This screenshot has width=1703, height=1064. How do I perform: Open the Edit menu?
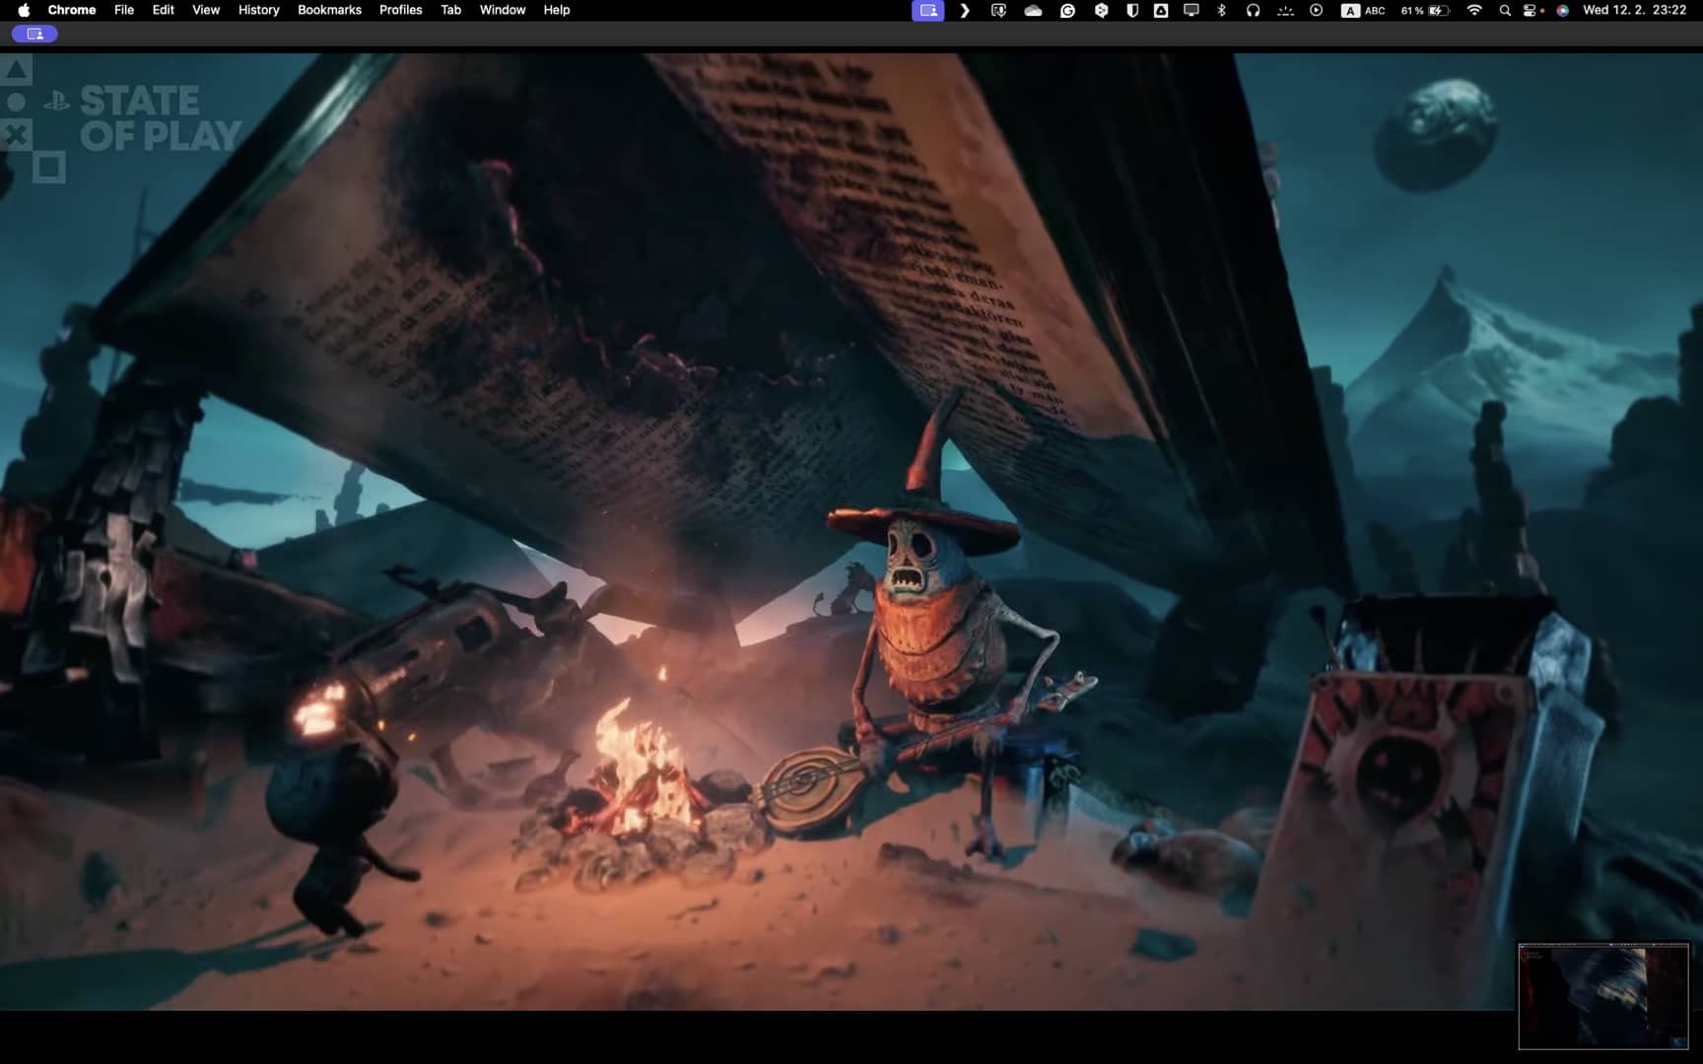(x=164, y=10)
